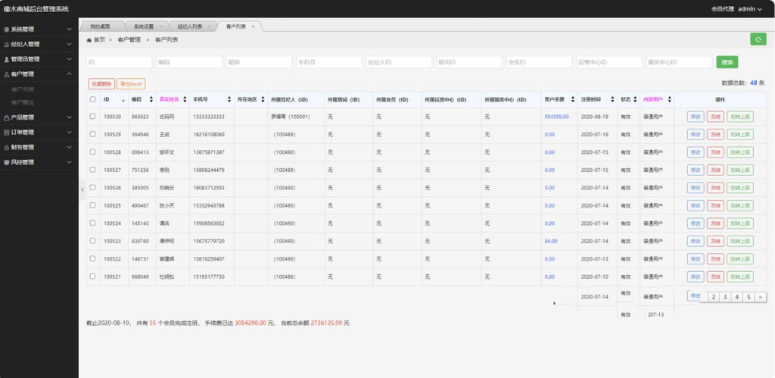
Task: Check the box for row ID 100528
Action: (x=92, y=152)
